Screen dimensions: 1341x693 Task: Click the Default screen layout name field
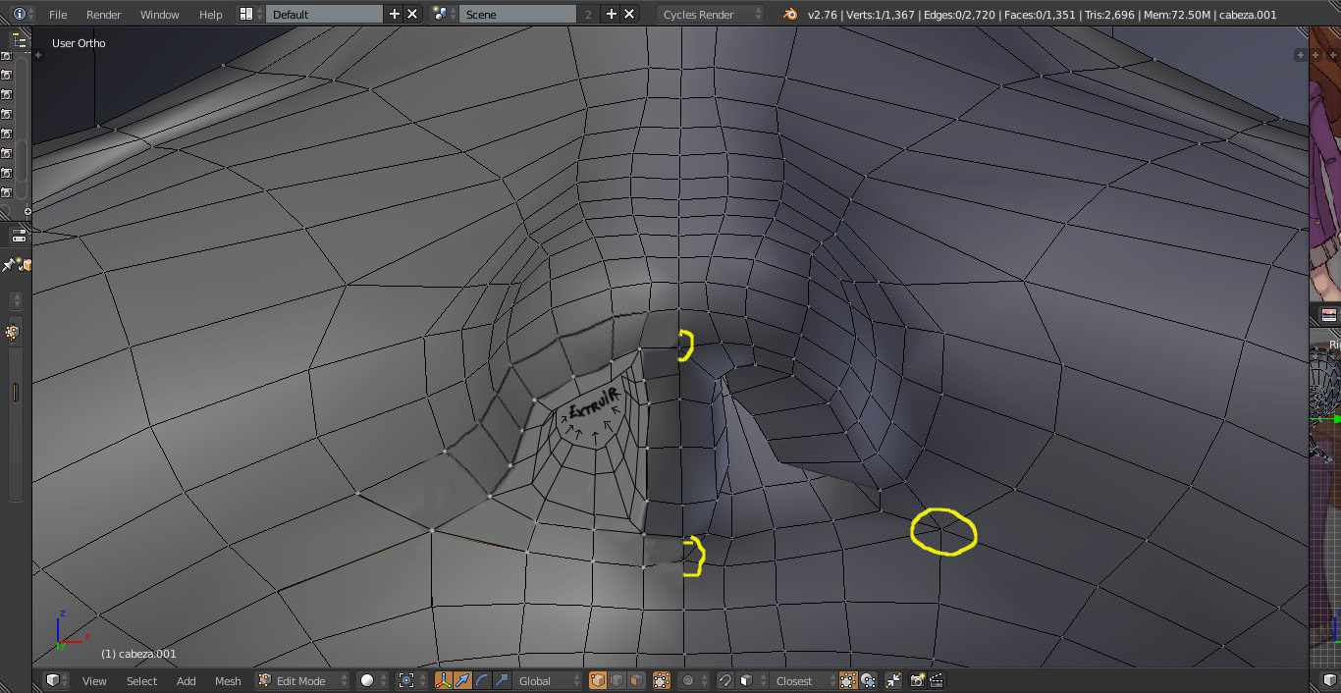pos(324,14)
